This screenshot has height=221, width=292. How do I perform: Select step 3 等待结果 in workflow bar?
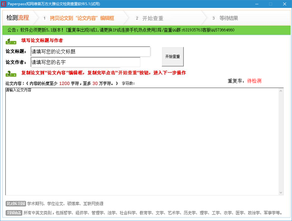click(225, 18)
